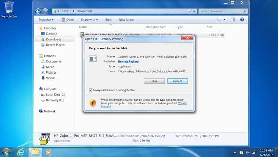This screenshot has width=278, height=157.
Task: Sort by Name column header
Action: [111, 27]
